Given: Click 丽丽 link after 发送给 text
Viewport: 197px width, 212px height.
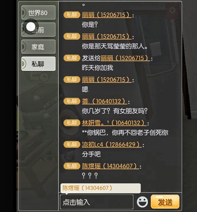Looking at the screenshot, I should pos(125,58).
